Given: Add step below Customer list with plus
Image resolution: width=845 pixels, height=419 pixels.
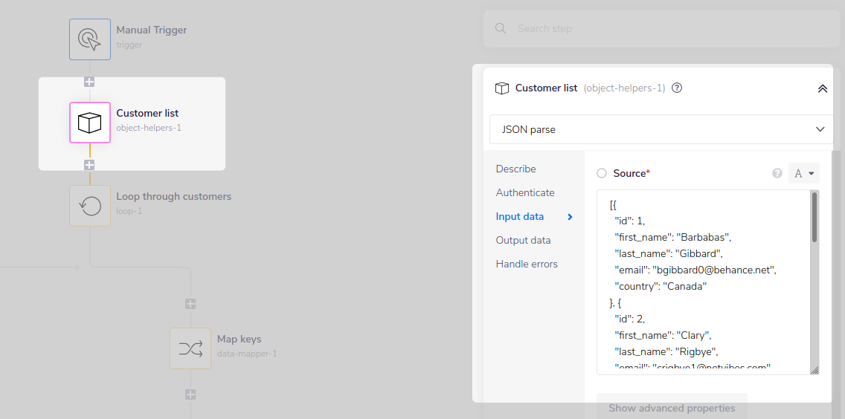Looking at the screenshot, I should coord(89,165).
